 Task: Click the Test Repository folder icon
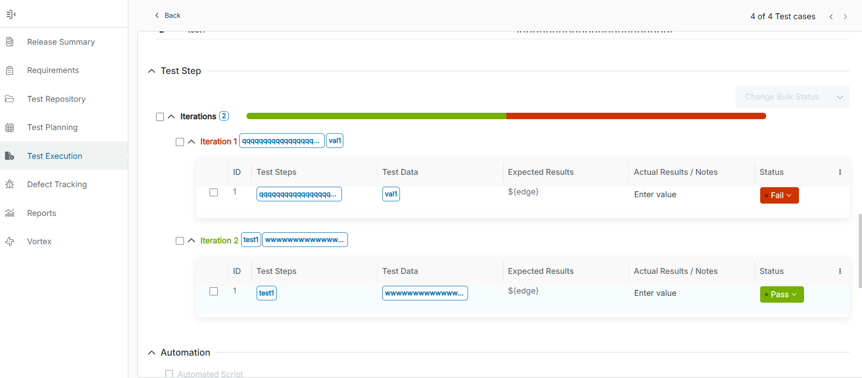pos(10,99)
